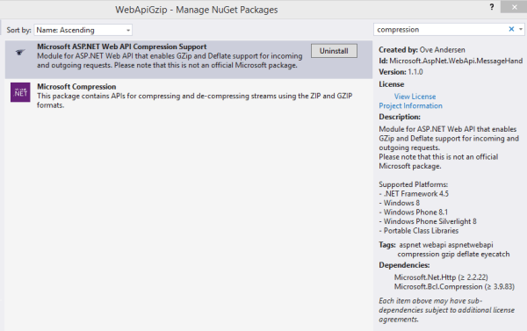Expand the search box history dropdown arrow

tap(521, 29)
